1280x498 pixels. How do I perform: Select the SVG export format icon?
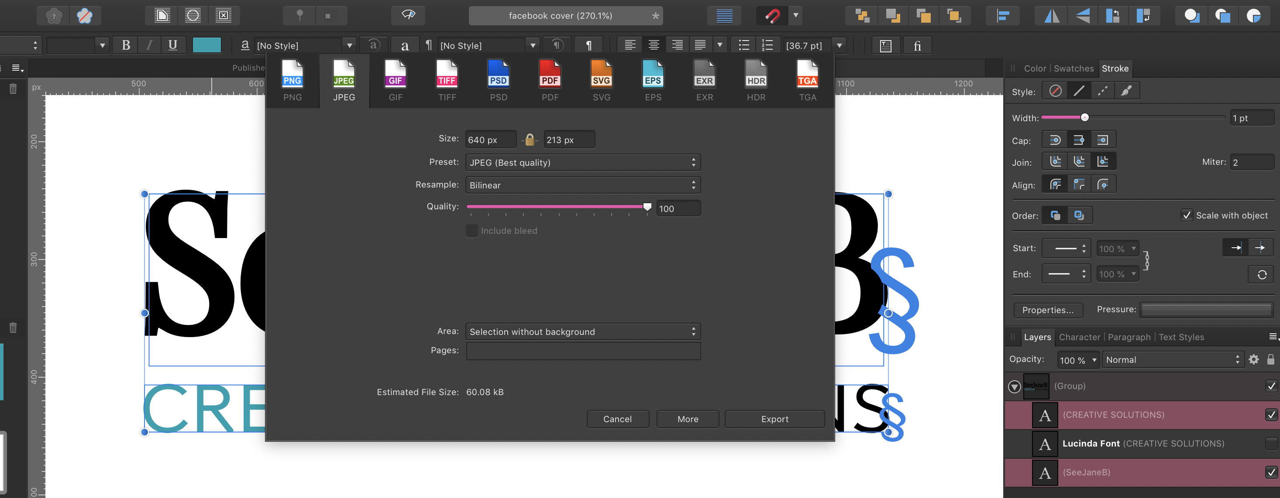point(601,75)
